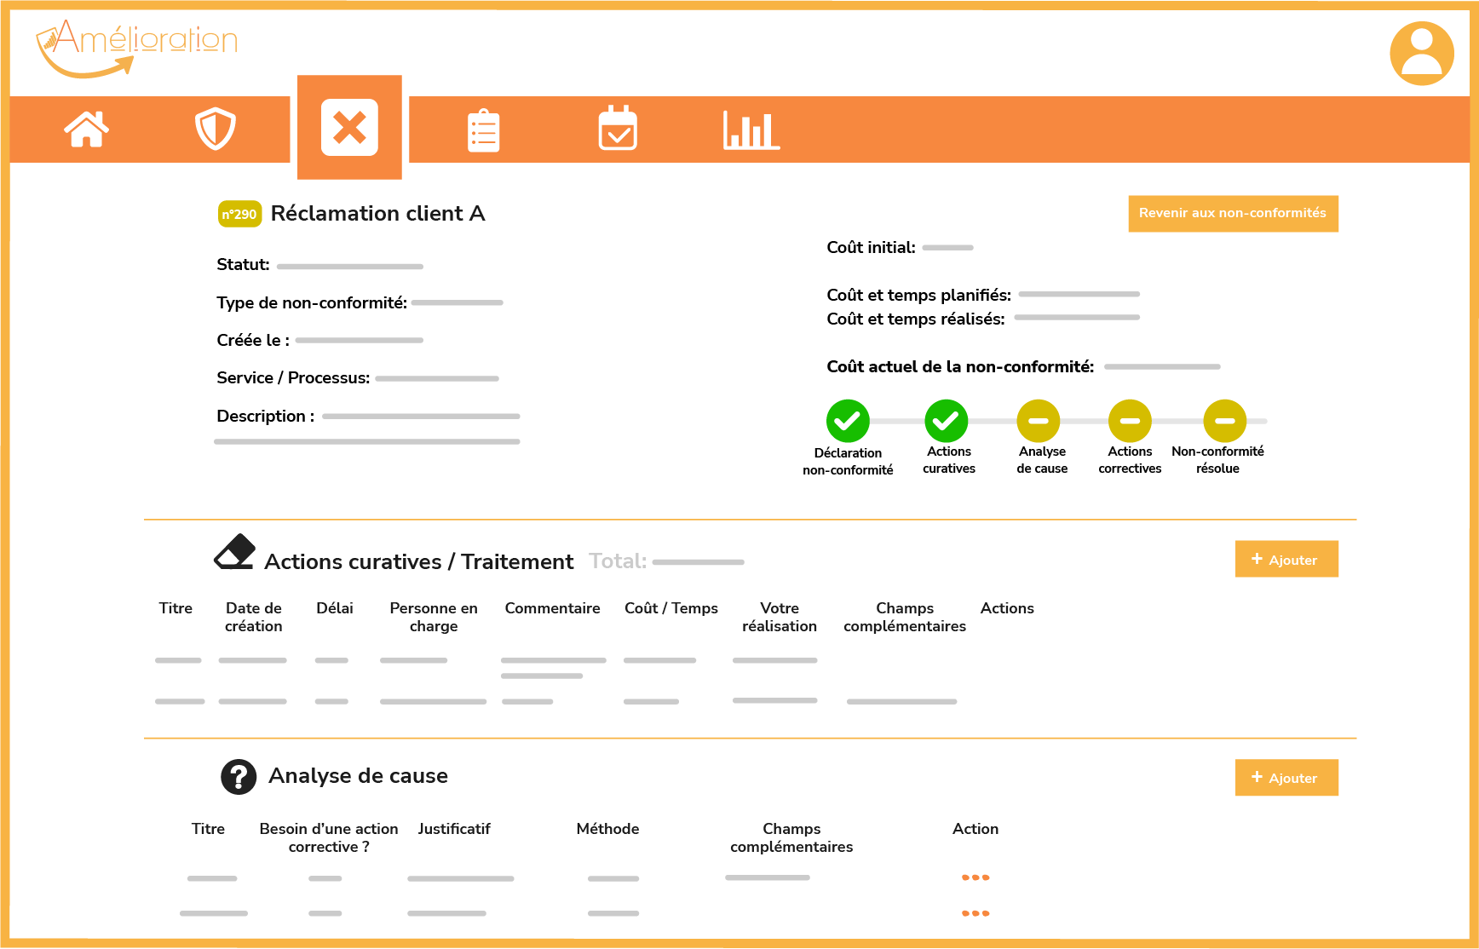Open the bar chart statistics icon
This screenshot has width=1479, height=949.
point(751,130)
